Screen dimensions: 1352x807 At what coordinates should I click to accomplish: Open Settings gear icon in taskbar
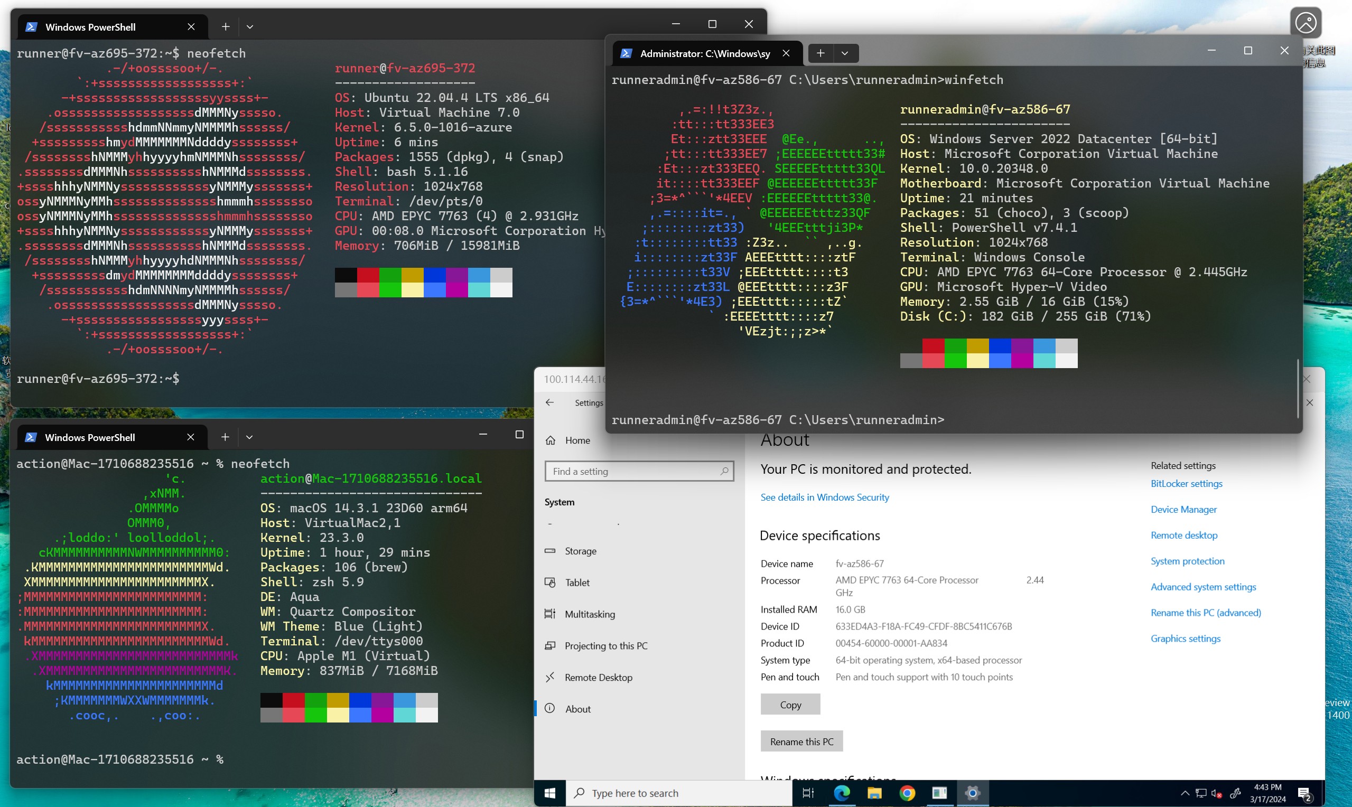[x=973, y=793]
